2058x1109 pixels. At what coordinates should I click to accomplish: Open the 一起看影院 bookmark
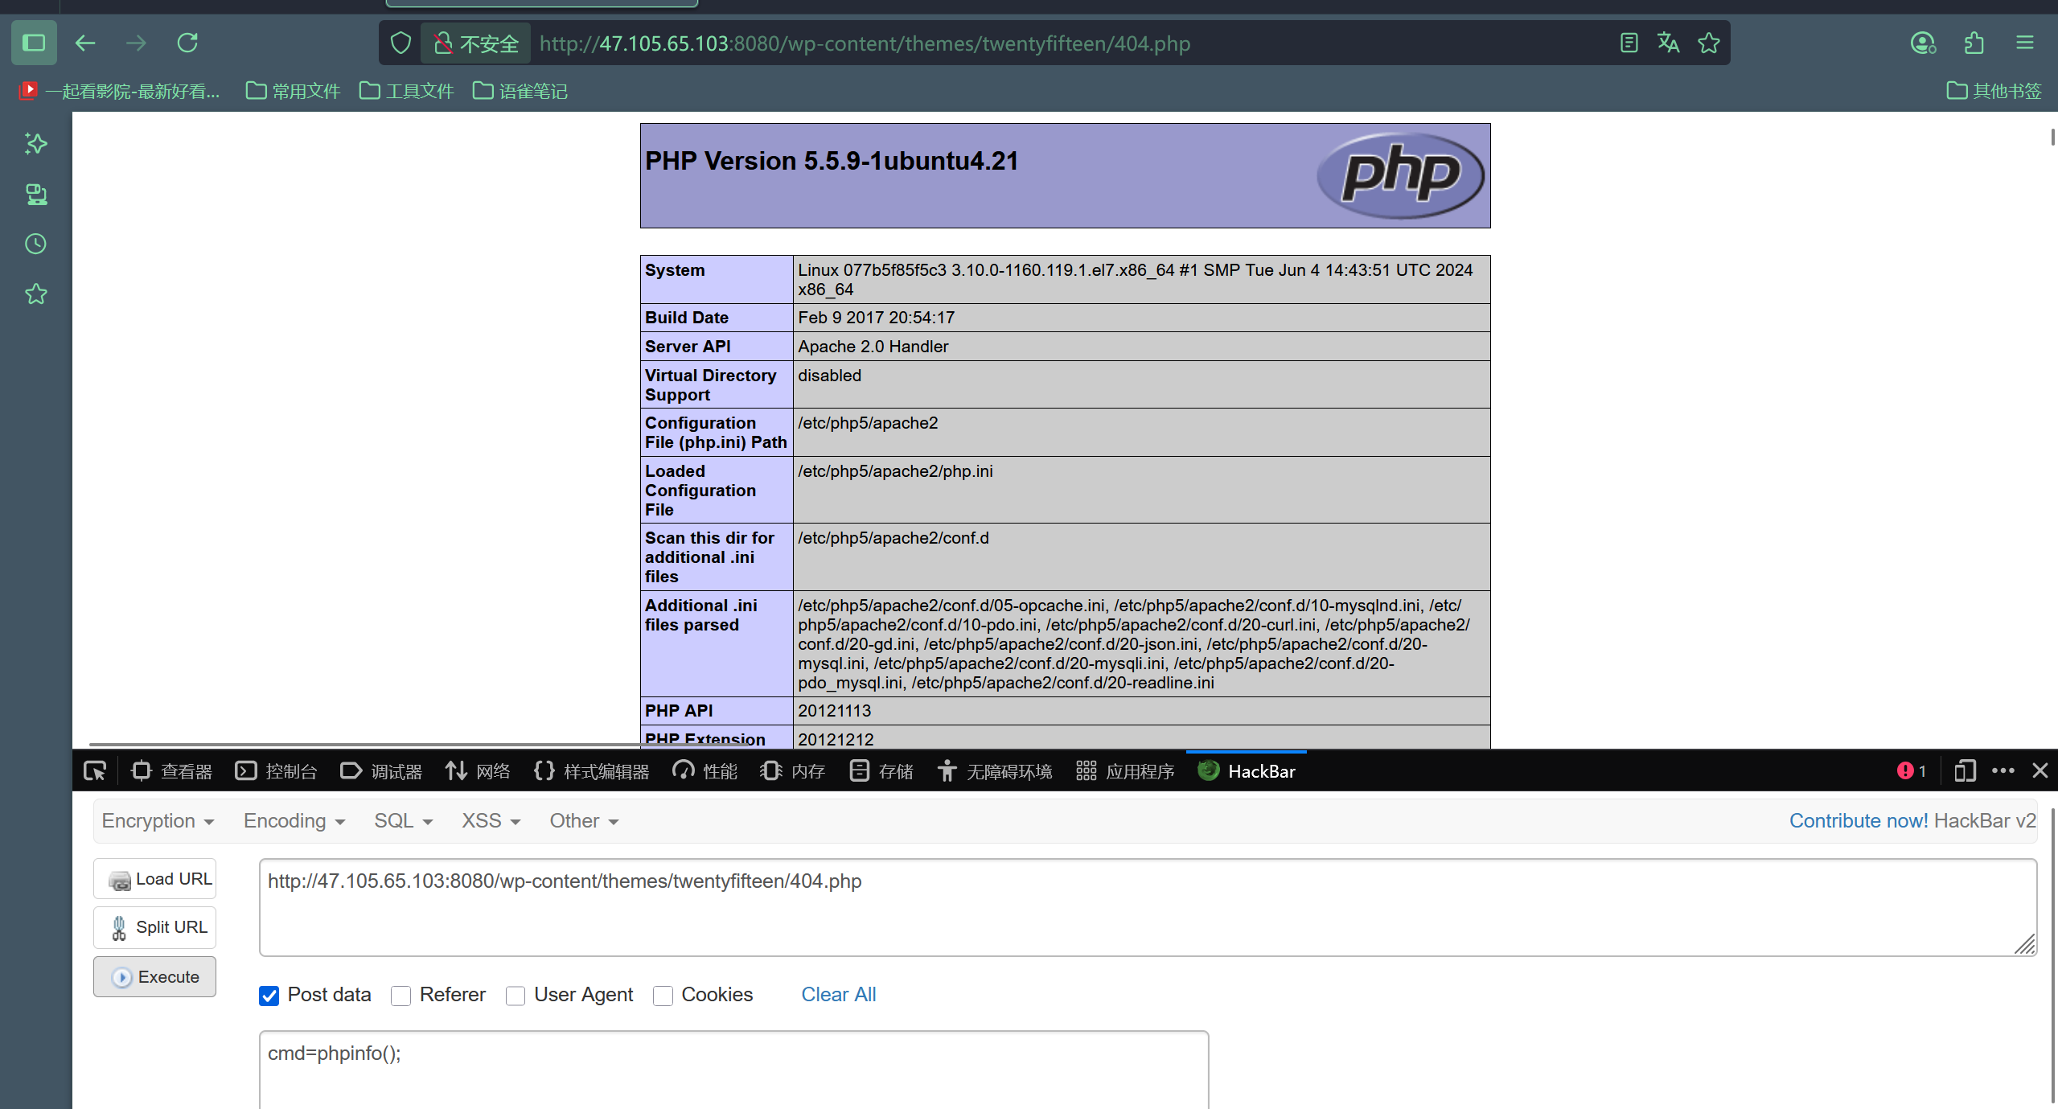pyautogui.click(x=119, y=91)
